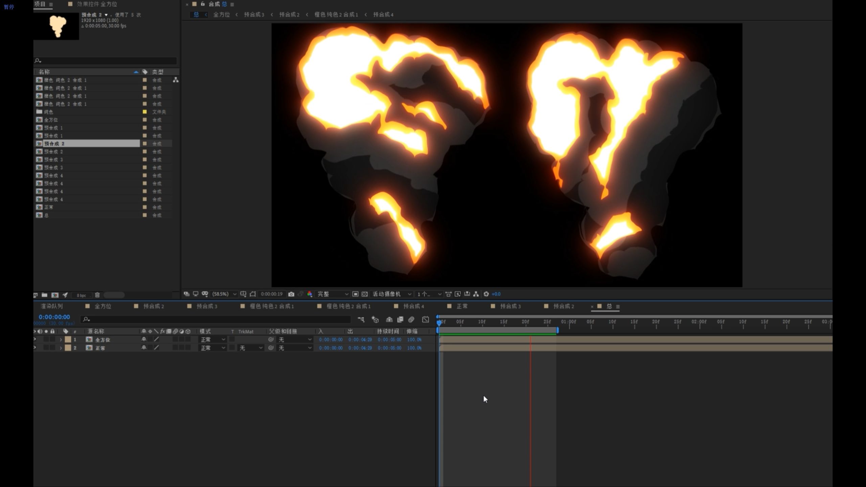Click 全方位 in the composition navigator
Screen dimensions: 866x487
pyautogui.click(x=221, y=15)
